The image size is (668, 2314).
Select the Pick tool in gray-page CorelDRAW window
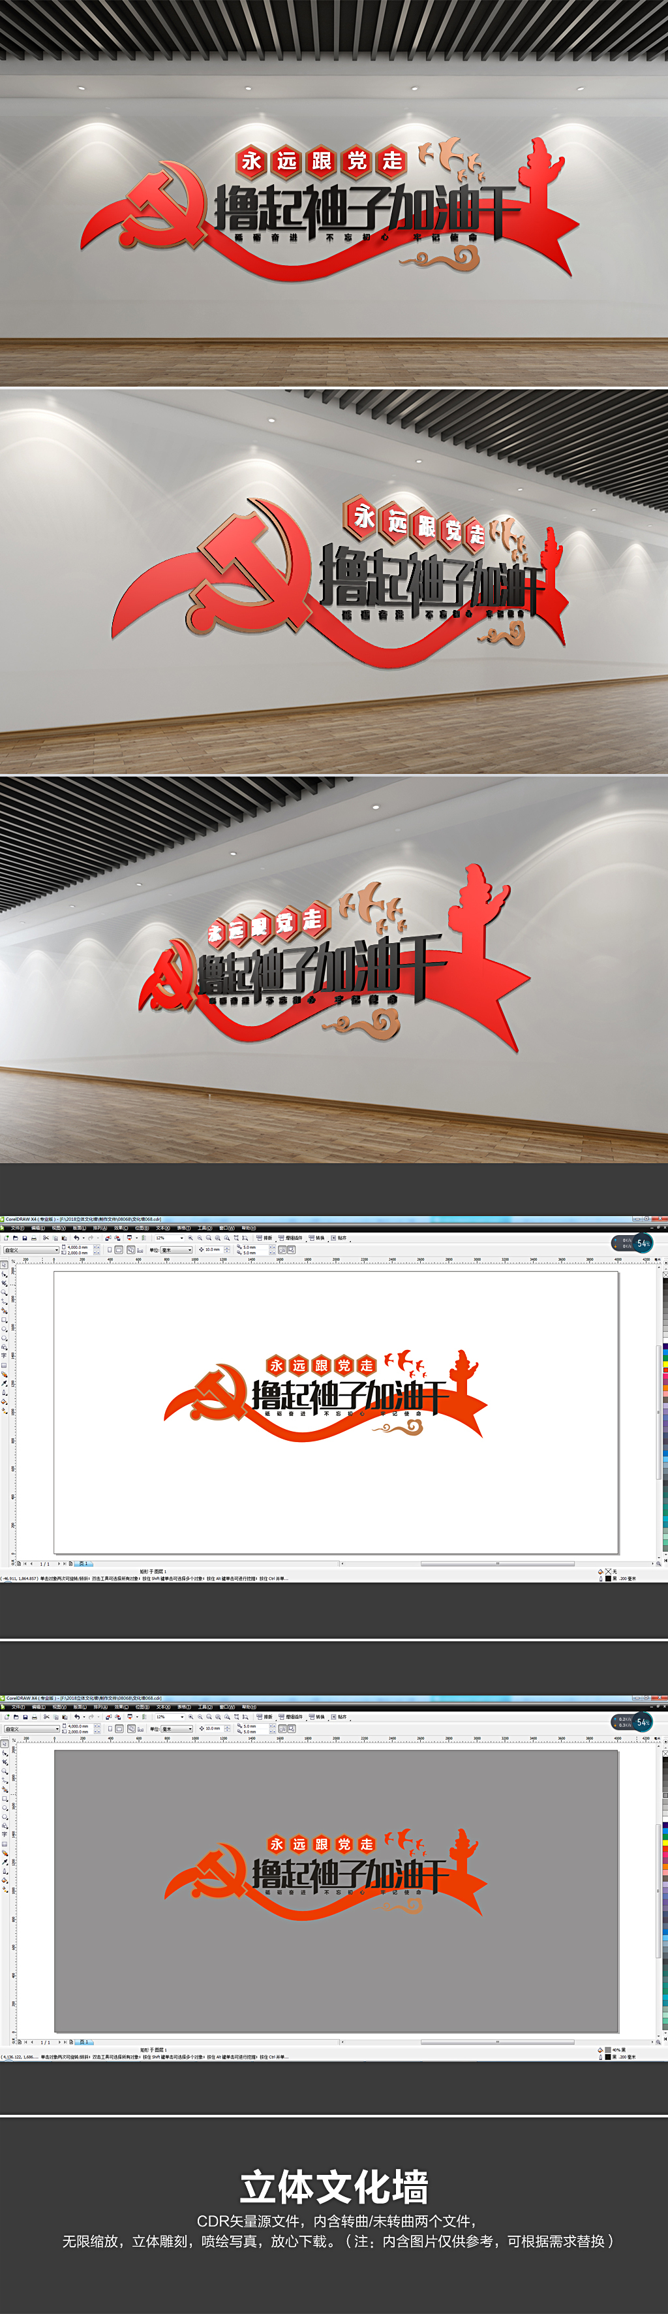coord(5,1743)
